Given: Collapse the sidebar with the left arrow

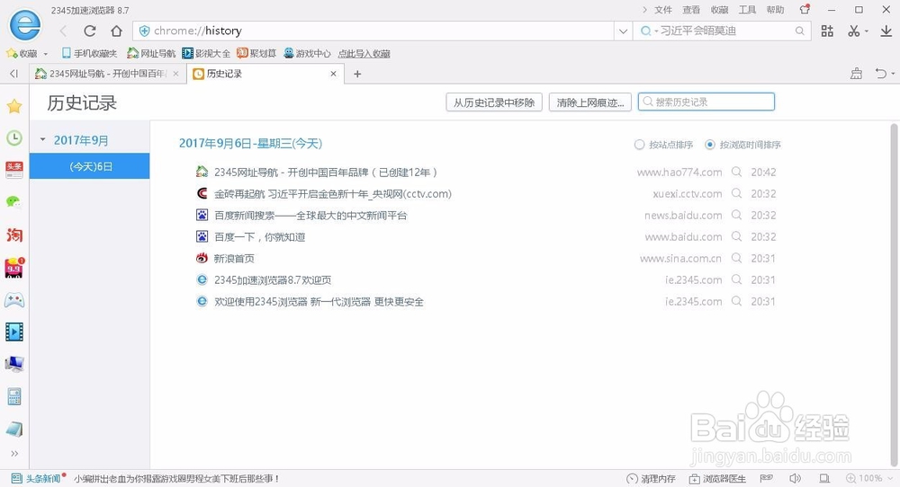Looking at the screenshot, I should (14, 74).
